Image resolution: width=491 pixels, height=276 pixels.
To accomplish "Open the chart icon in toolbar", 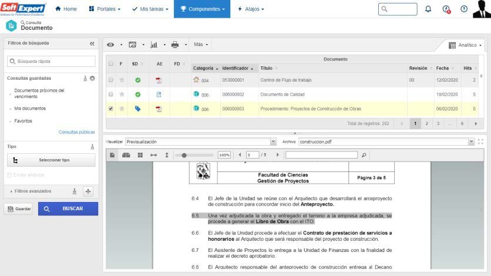I will (154, 45).
